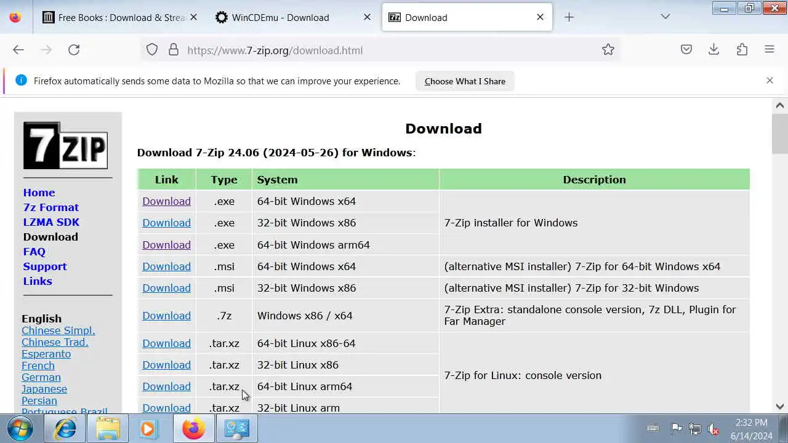This screenshot has height=443, width=788.
Task: Switch language to Esperanto
Action: pos(46,354)
